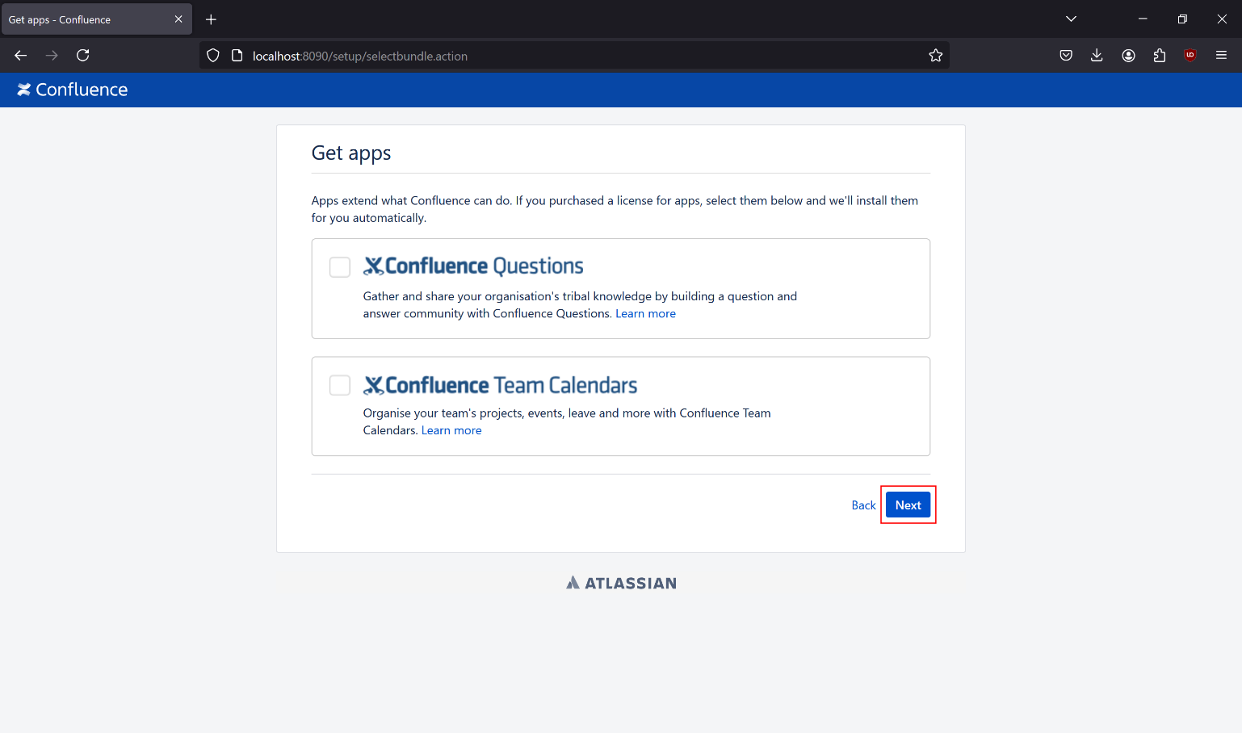
Task: Open a new browser tab
Action: click(x=211, y=19)
